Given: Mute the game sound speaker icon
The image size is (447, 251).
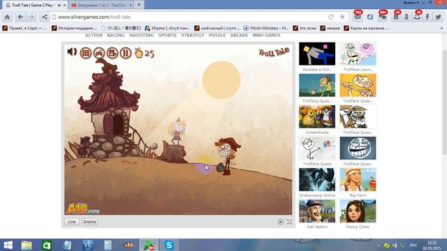Looking at the screenshot, I should pos(72,52).
